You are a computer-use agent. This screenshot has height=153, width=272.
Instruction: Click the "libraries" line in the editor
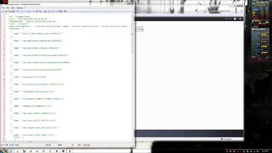tap(16, 29)
